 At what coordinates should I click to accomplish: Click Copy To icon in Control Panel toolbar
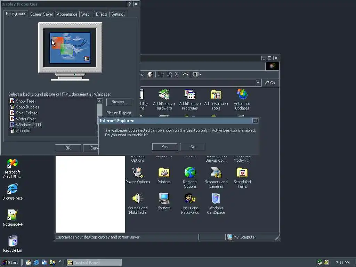[x=169, y=74]
